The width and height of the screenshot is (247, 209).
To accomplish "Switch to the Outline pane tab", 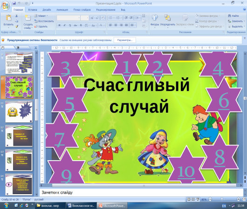I will coord(18,47).
